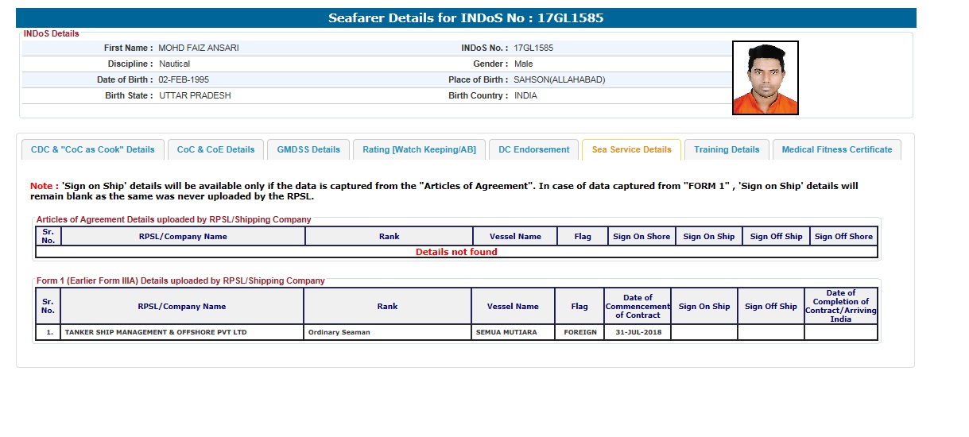View the Training Details tab
This screenshot has height=437, width=969.
pos(727,149)
